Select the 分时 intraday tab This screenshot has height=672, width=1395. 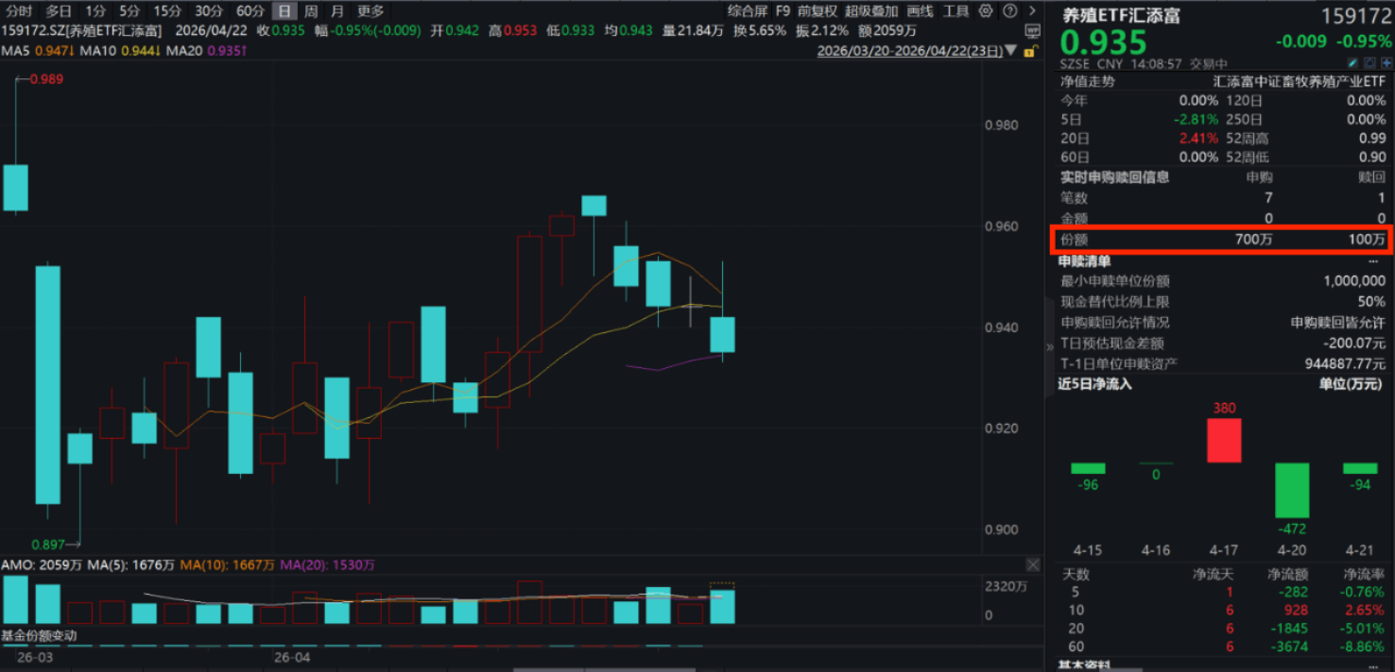19,11
